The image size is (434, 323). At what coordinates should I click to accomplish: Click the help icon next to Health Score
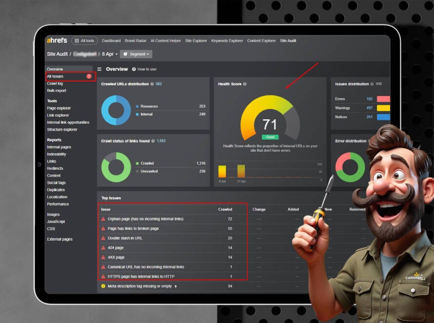(x=245, y=84)
